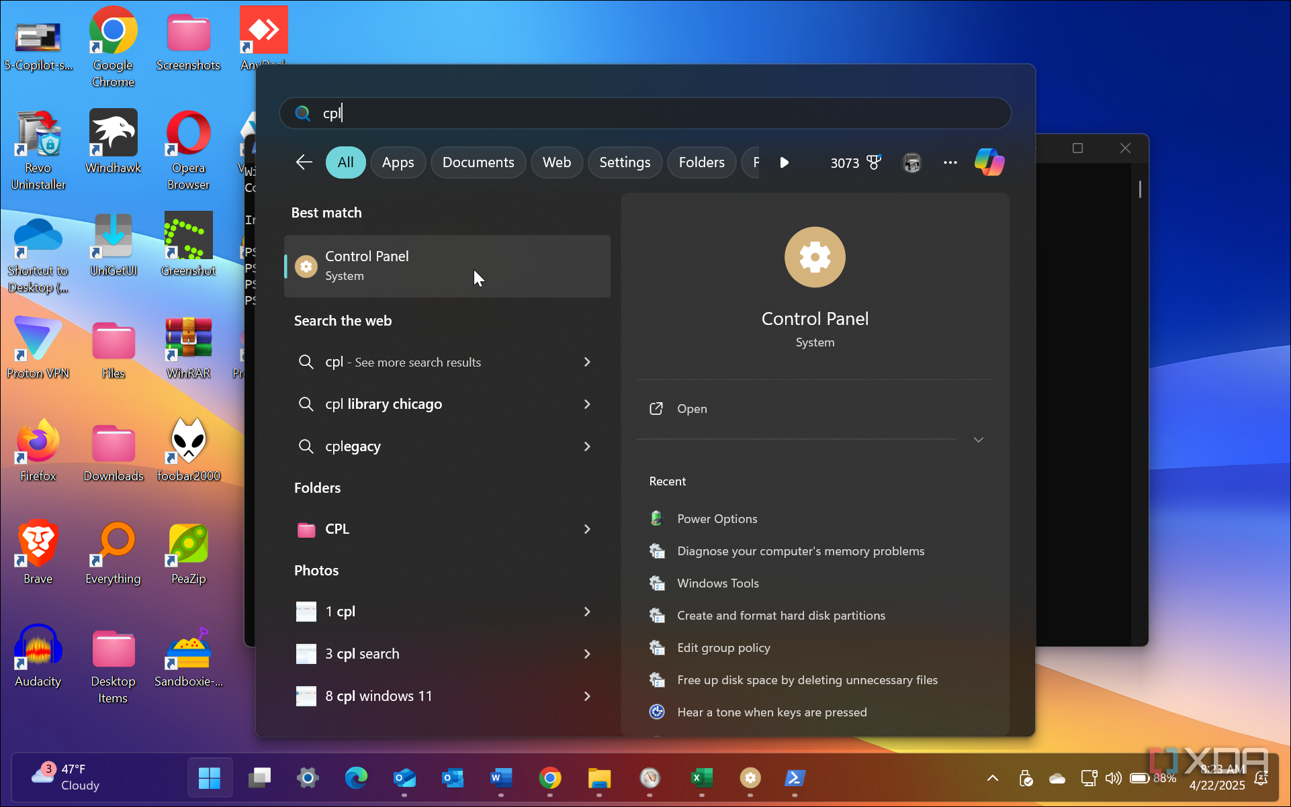Open 'Hear a tone when keys are pressed'
The width and height of the screenshot is (1291, 807).
point(772,712)
